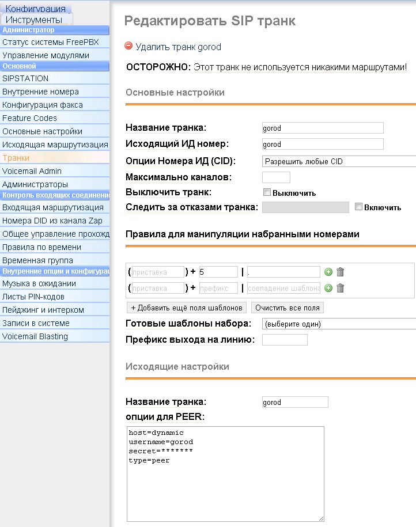Open the Готовые шаблоны набора dropdown
Screen dimensions: 416x527
pyautogui.click(x=339, y=324)
